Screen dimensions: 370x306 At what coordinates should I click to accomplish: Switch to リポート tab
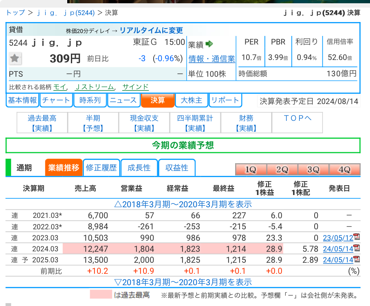pos(225,100)
